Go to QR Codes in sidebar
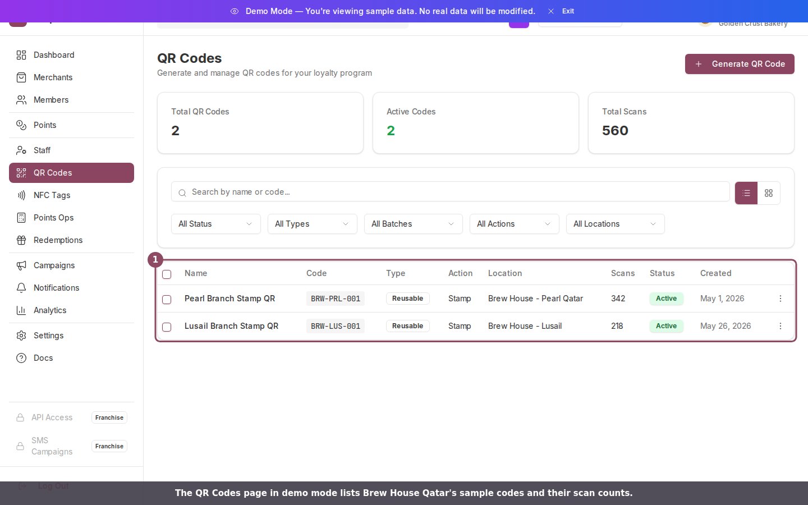This screenshot has height=505, width=808. coord(71,173)
